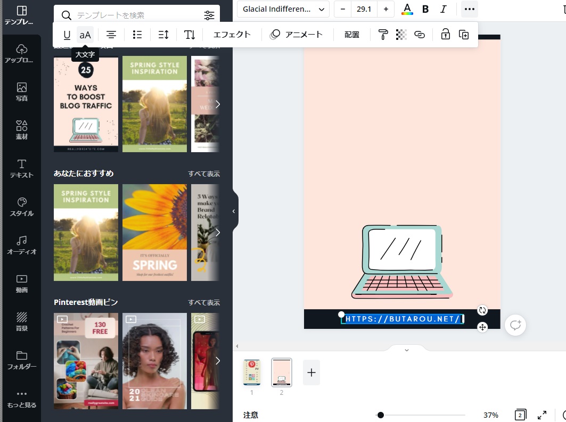Viewport: 566px width, 422px height.
Task: Toggle underline formatting
Action: (x=67, y=35)
